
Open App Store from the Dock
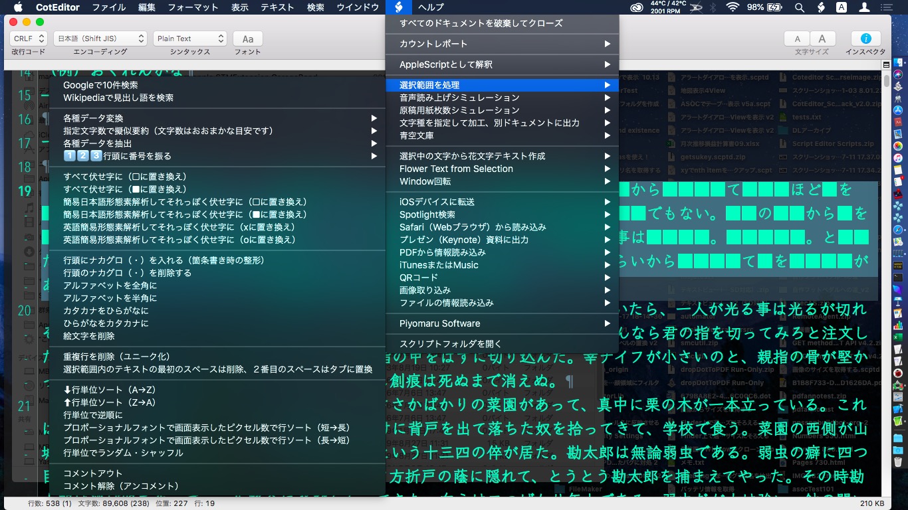(x=897, y=110)
